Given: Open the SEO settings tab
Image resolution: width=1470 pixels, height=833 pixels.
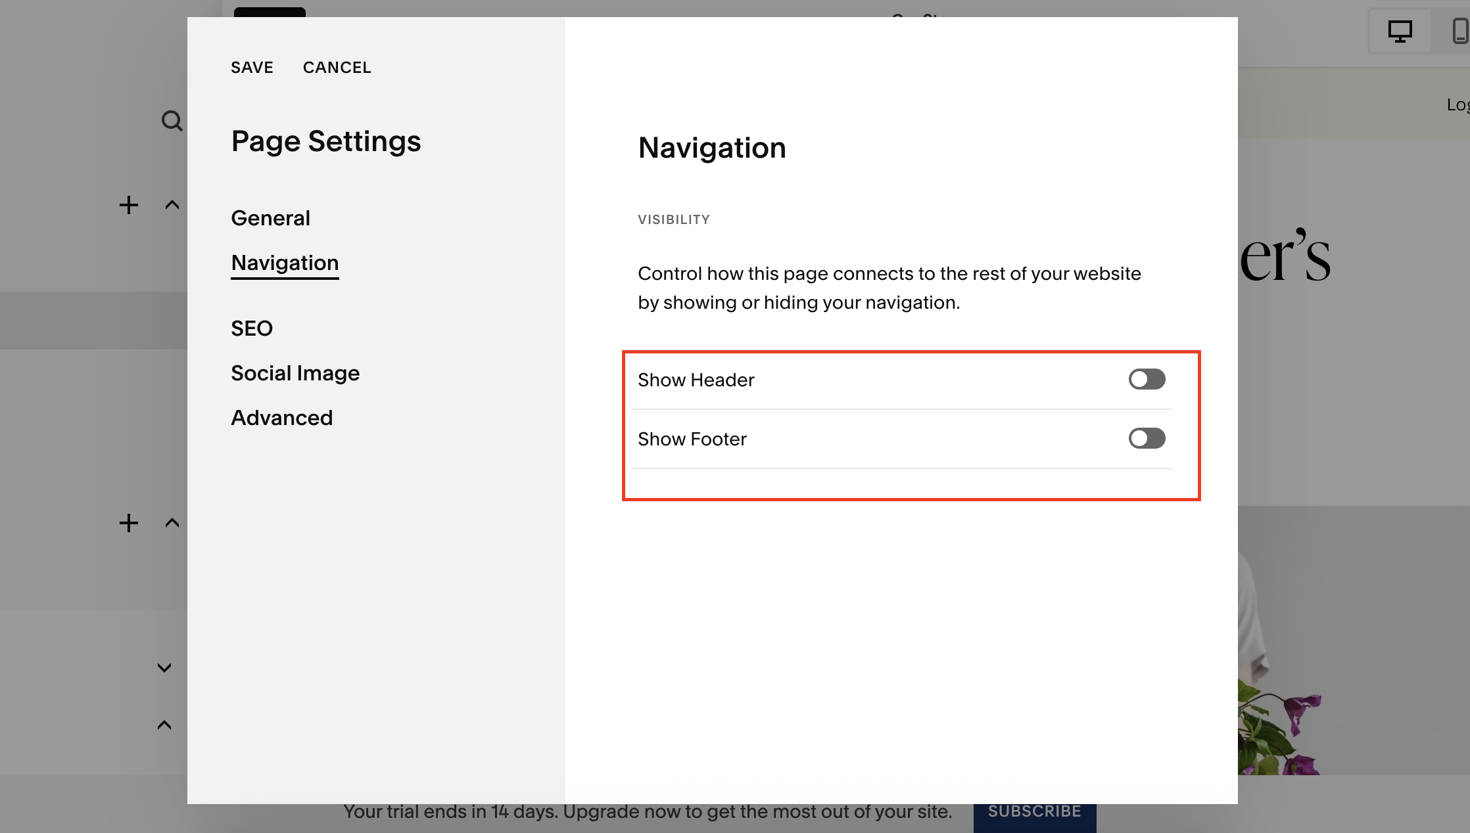Looking at the screenshot, I should click(251, 328).
